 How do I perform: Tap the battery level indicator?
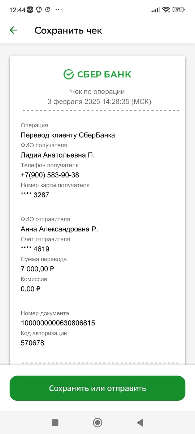tap(178, 10)
